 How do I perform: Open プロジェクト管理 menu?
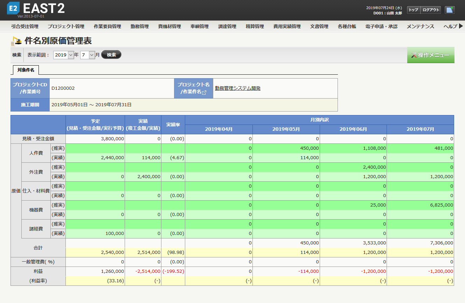click(66, 26)
